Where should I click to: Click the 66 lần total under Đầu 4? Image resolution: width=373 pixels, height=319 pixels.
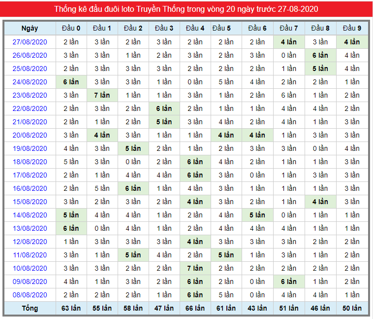(x=195, y=308)
